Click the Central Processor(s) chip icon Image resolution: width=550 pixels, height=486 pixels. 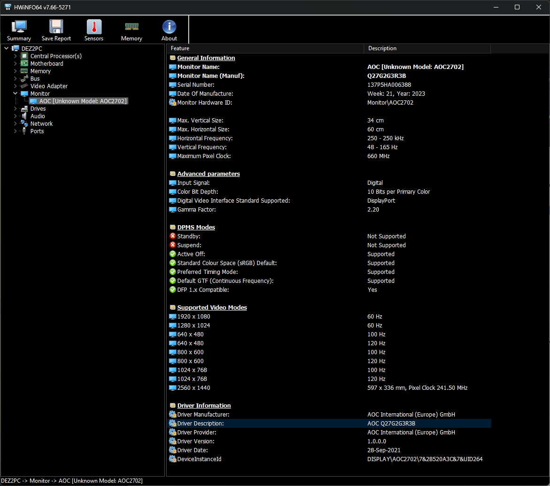click(x=24, y=56)
